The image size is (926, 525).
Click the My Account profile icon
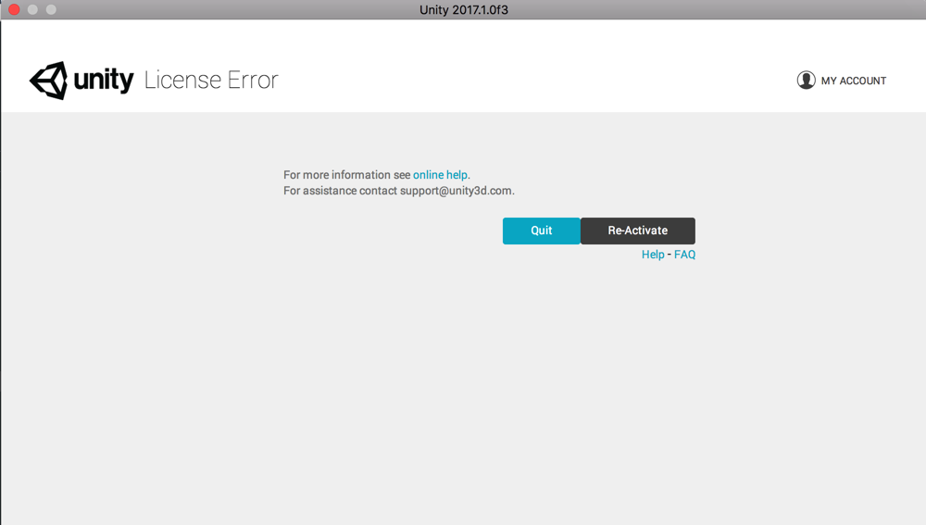(807, 81)
